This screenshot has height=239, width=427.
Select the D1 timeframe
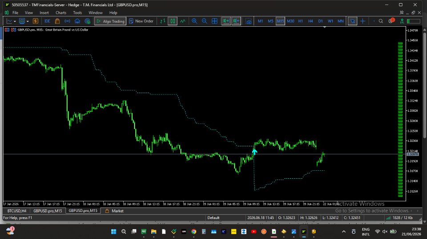[321, 21]
